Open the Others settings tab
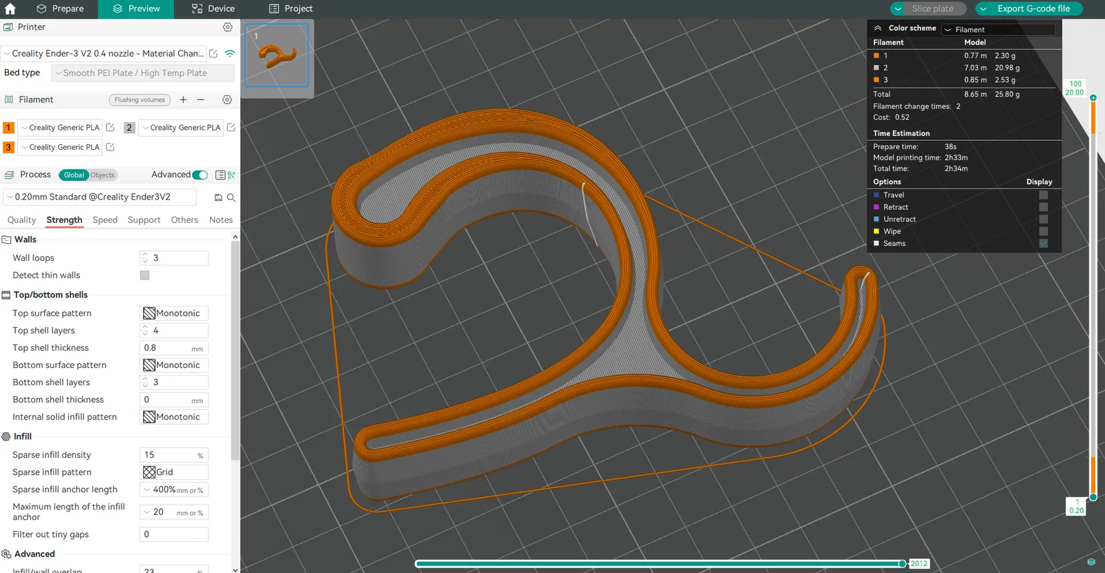 click(184, 220)
